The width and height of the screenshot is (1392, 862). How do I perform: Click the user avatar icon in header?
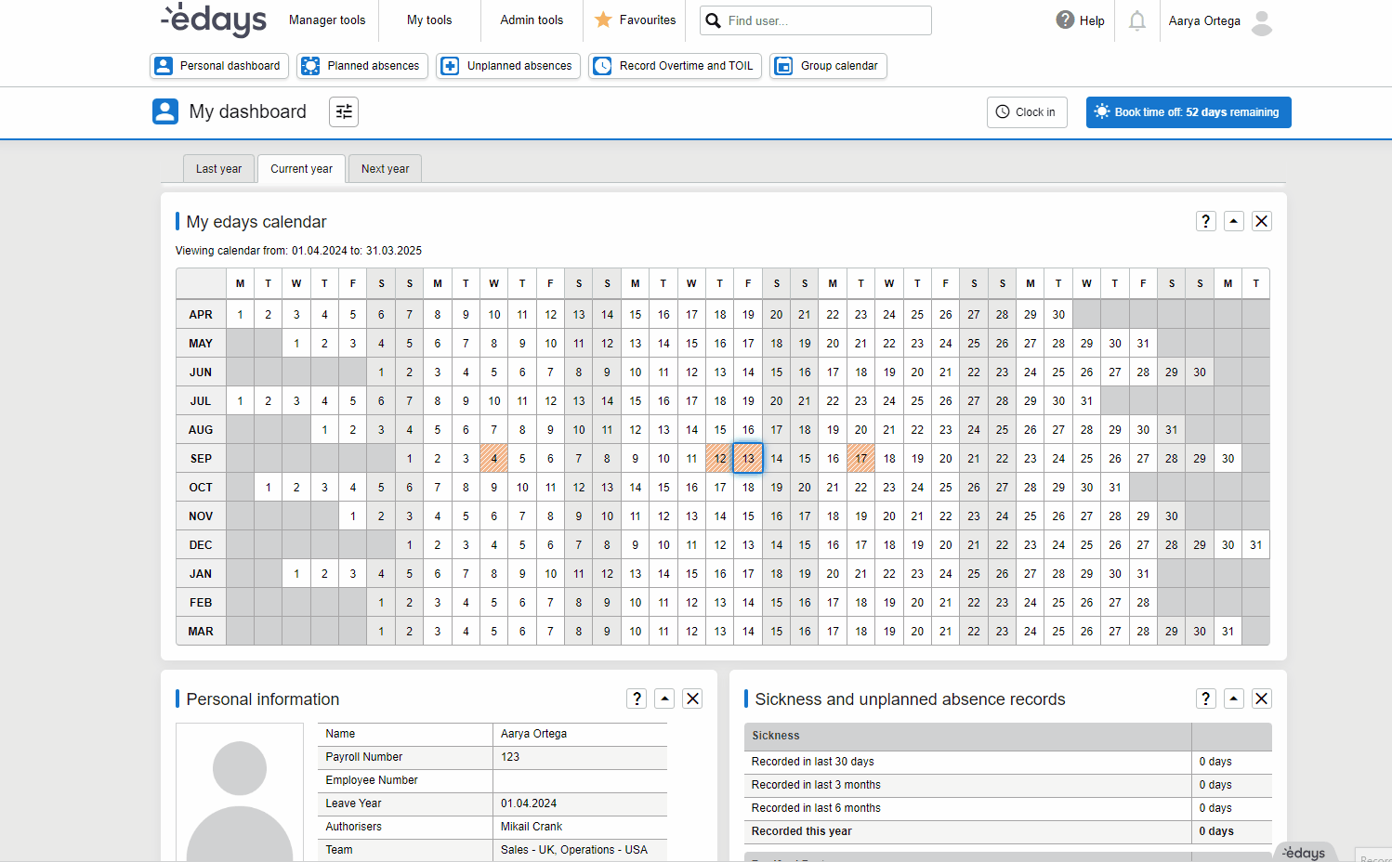tap(1262, 22)
